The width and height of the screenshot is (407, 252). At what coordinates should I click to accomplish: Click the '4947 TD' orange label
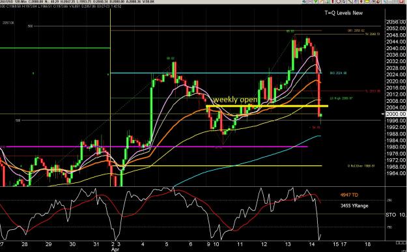pyautogui.click(x=349, y=195)
